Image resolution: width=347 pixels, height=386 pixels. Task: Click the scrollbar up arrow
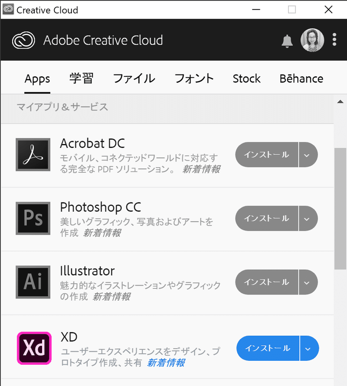pos(340,101)
